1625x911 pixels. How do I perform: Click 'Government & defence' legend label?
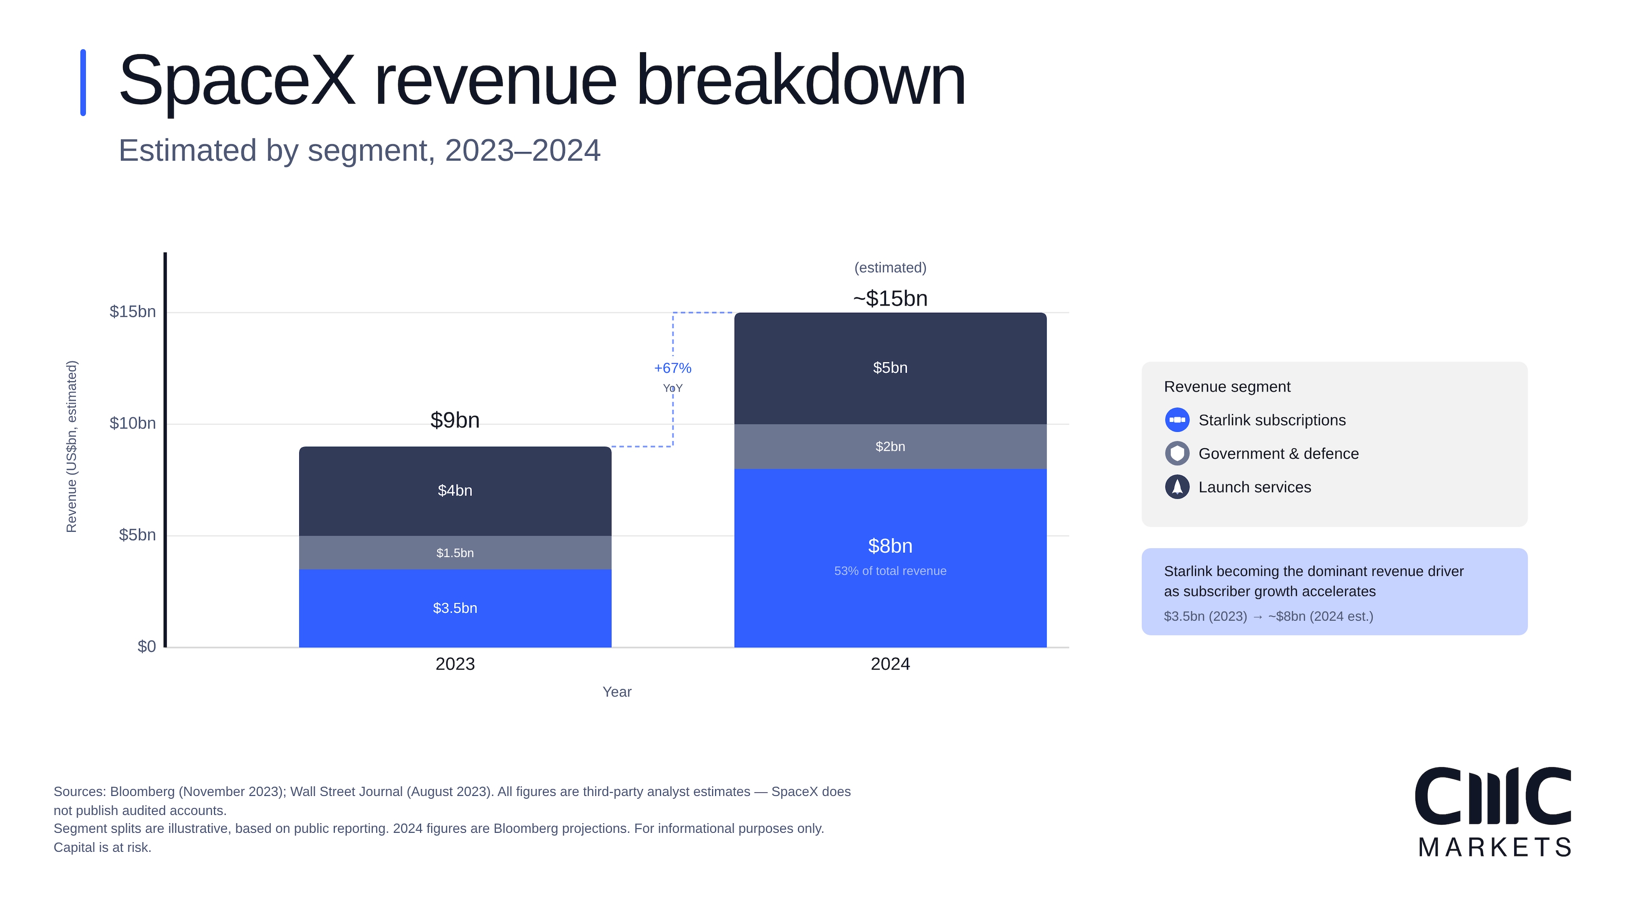(1278, 454)
